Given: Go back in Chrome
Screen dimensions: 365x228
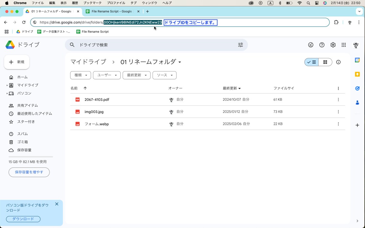Looking at the screenshot, I should click(6, 22).
